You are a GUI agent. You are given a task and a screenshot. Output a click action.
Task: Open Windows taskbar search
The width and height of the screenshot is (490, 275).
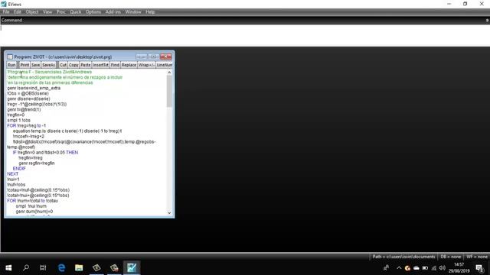click(26, 268)
